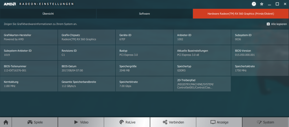Viewport: 289px width, 127px height.
Task: Click the Home icon in bottom bar
Action: coord(6,122)
